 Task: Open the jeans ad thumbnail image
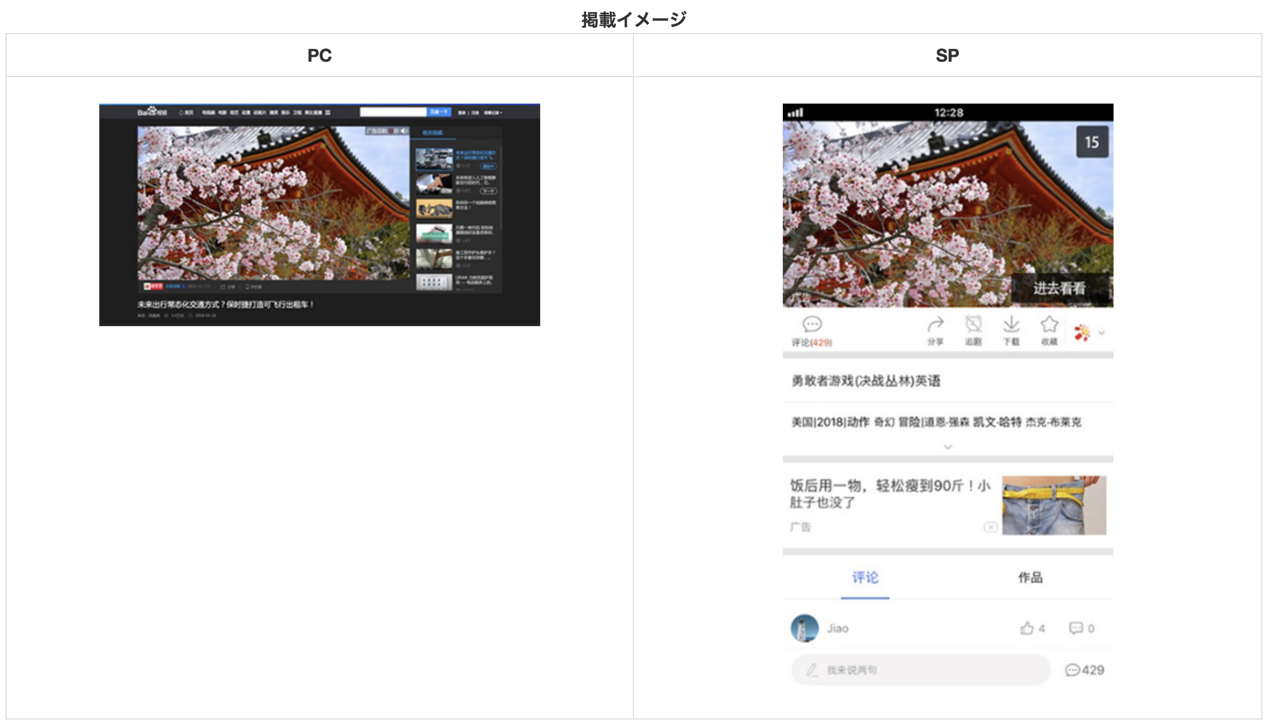click(x=1053, y=505)
